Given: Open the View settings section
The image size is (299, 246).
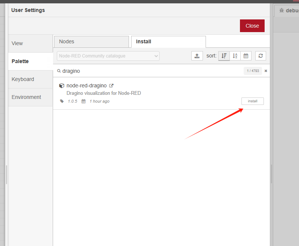Looking at the screenshot, I should coord(31,43).
